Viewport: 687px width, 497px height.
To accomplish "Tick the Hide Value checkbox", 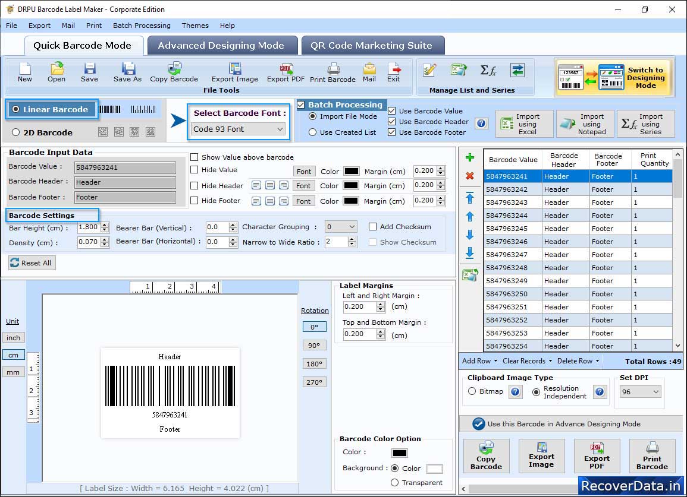I will pos(194,170).
